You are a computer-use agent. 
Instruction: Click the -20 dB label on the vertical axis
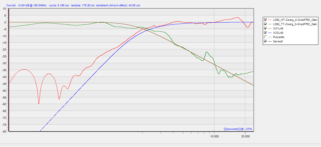(4, 50)
